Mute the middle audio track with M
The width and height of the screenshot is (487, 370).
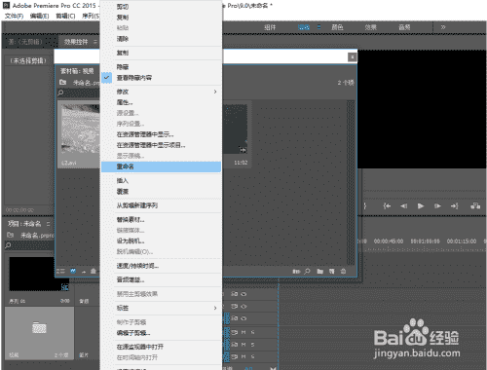243,345
